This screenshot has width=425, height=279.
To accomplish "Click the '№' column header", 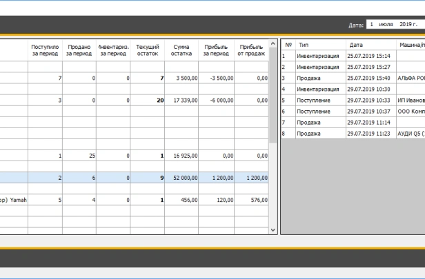I will point(288,44).
